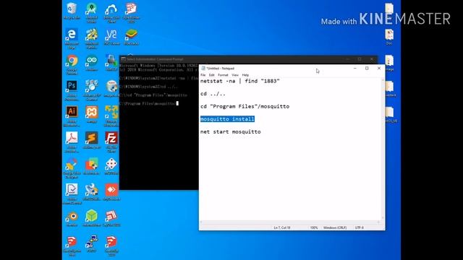Click the 100% zoom status bar entry
Image resolution: width=463 pixels, height=260 pixels.
(x=314, y=227)
